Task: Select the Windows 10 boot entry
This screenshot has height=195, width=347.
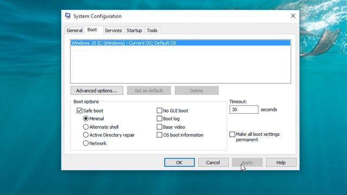Action: click(x=181, y=43)
